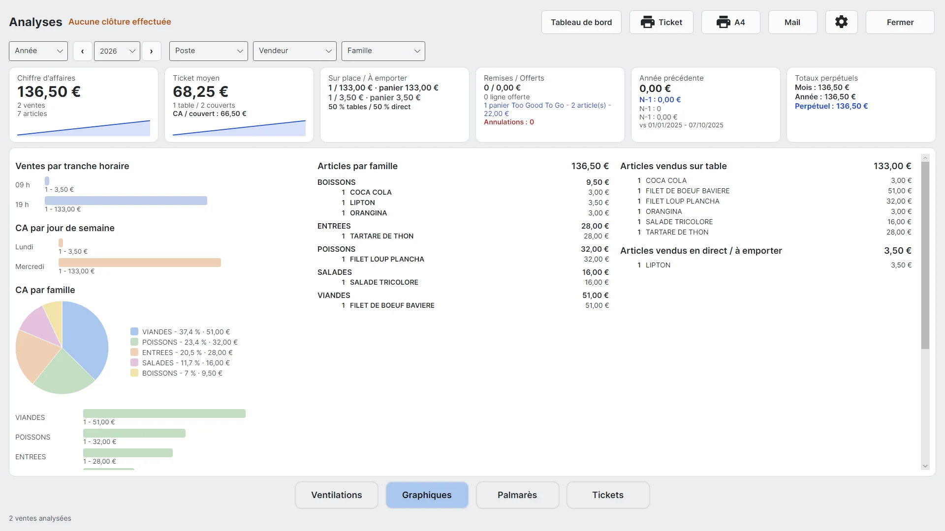Expand the Poste filter dropdown
945x531 pixels.
pyautogui.click(x=209, y=51)
